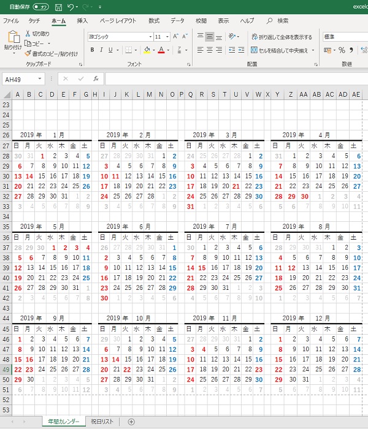This screenshot has height=429, width=368.
Task: Click the increase indent icon
Action: point(241,50)
